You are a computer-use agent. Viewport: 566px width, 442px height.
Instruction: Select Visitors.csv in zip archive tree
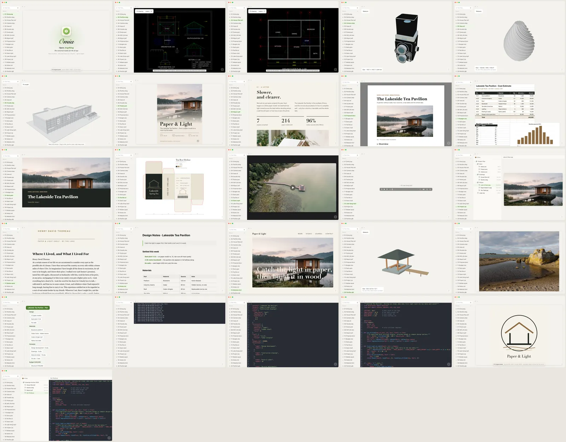pyautogui.click(x=487, y=172)
